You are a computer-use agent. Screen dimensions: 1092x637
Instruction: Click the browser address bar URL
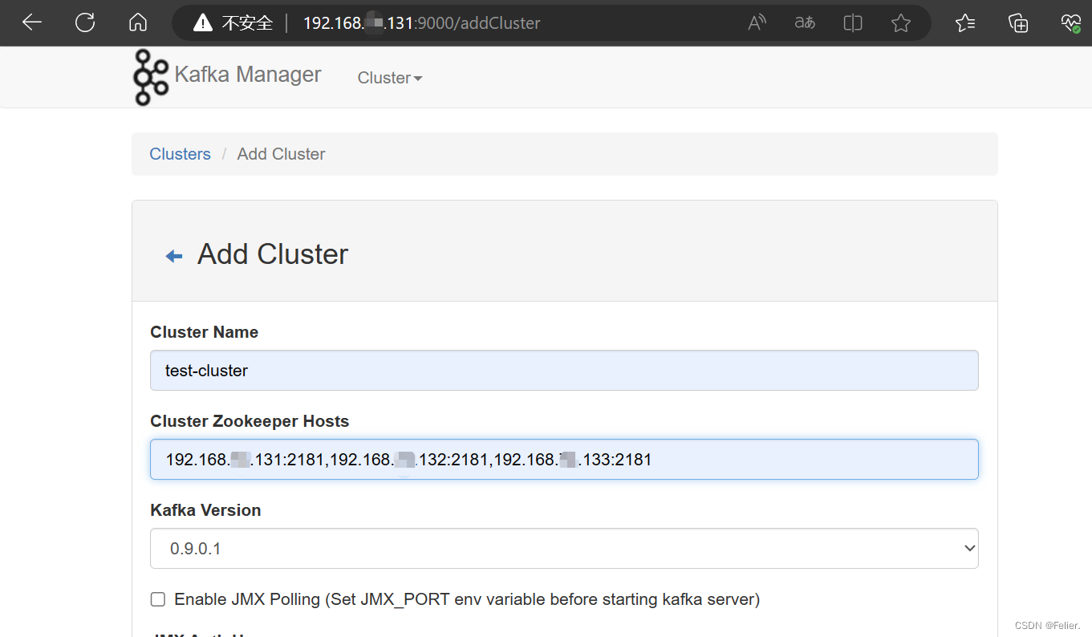[x=422, y=23]
